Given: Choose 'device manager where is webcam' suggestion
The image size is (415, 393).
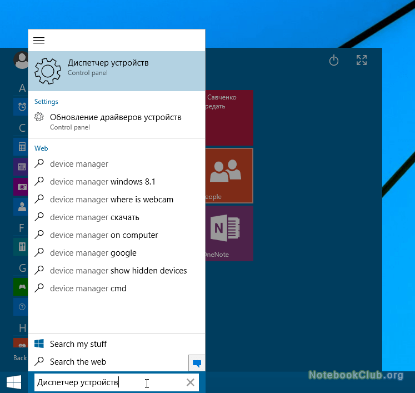Looking at the screenshot, I should (117, 200).
